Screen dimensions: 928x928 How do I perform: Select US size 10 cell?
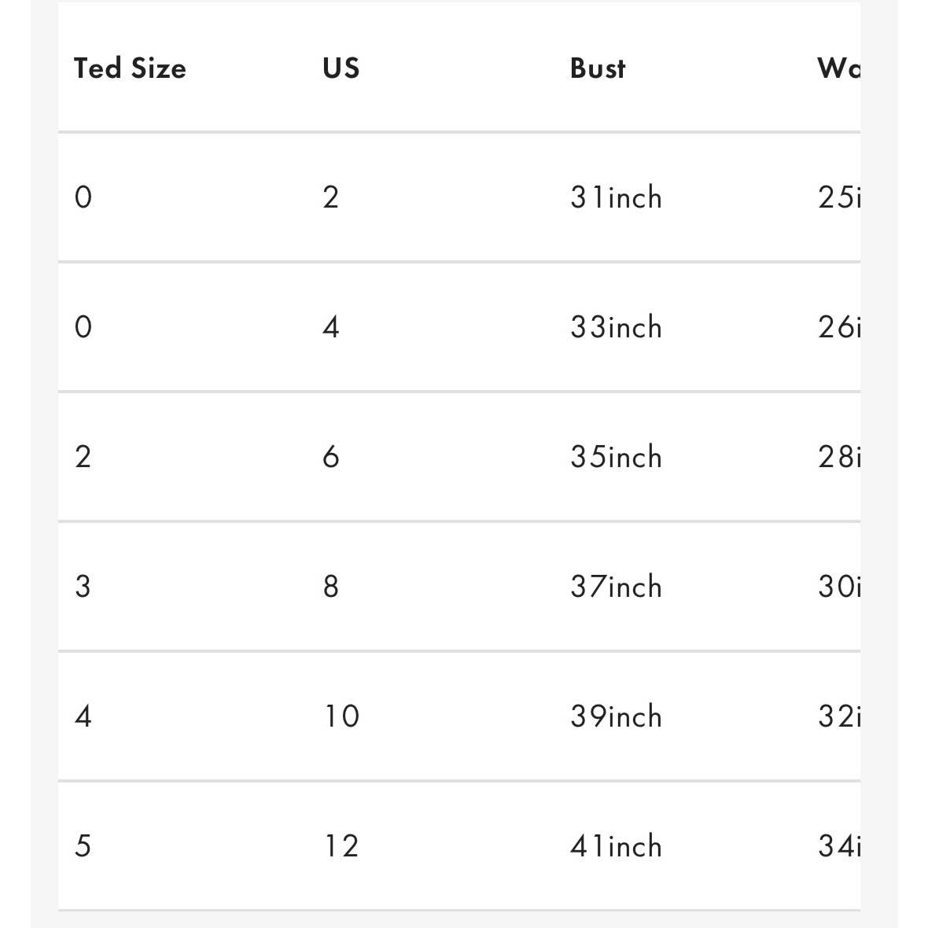(342, 716)
